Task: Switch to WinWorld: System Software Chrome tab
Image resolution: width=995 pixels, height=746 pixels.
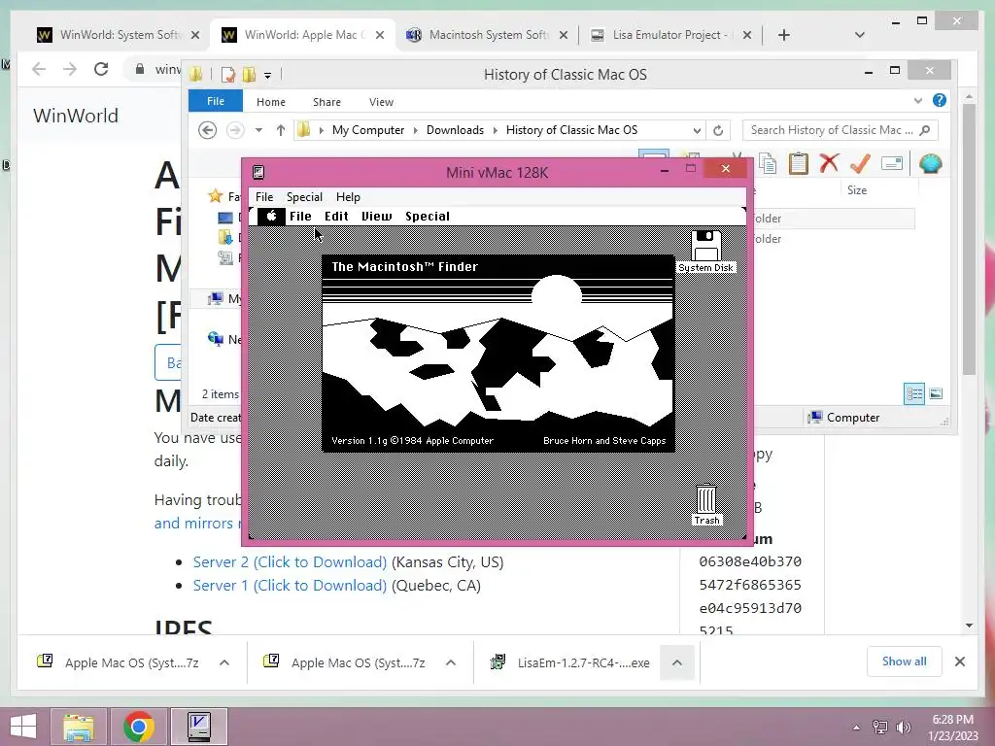Action: [118, 35]
